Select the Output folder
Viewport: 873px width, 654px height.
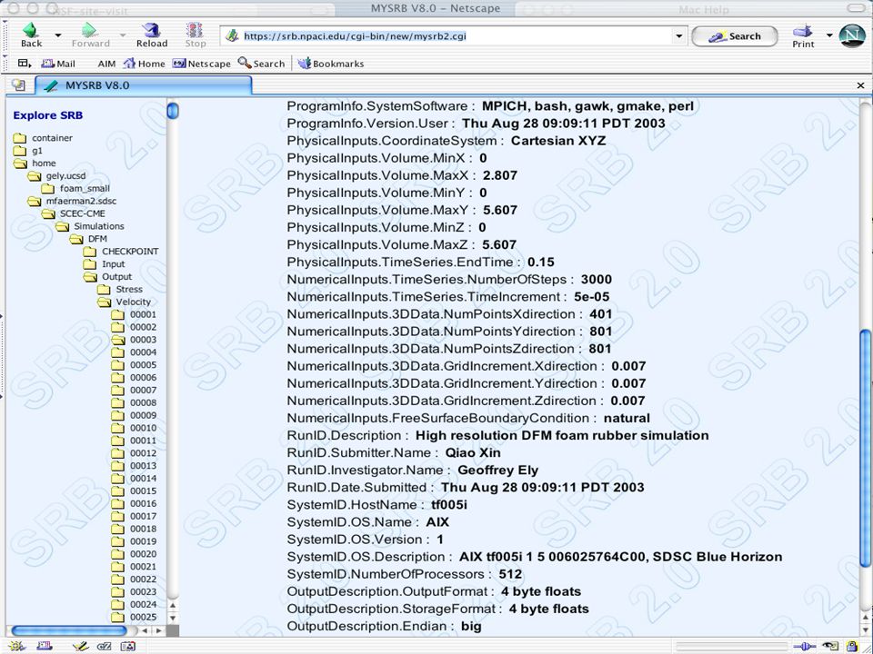click(107, 277)
